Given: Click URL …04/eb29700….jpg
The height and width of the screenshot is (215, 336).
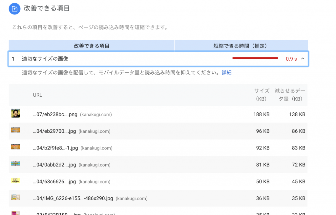Looking at the screenshot, I should (x=54, y=131).
